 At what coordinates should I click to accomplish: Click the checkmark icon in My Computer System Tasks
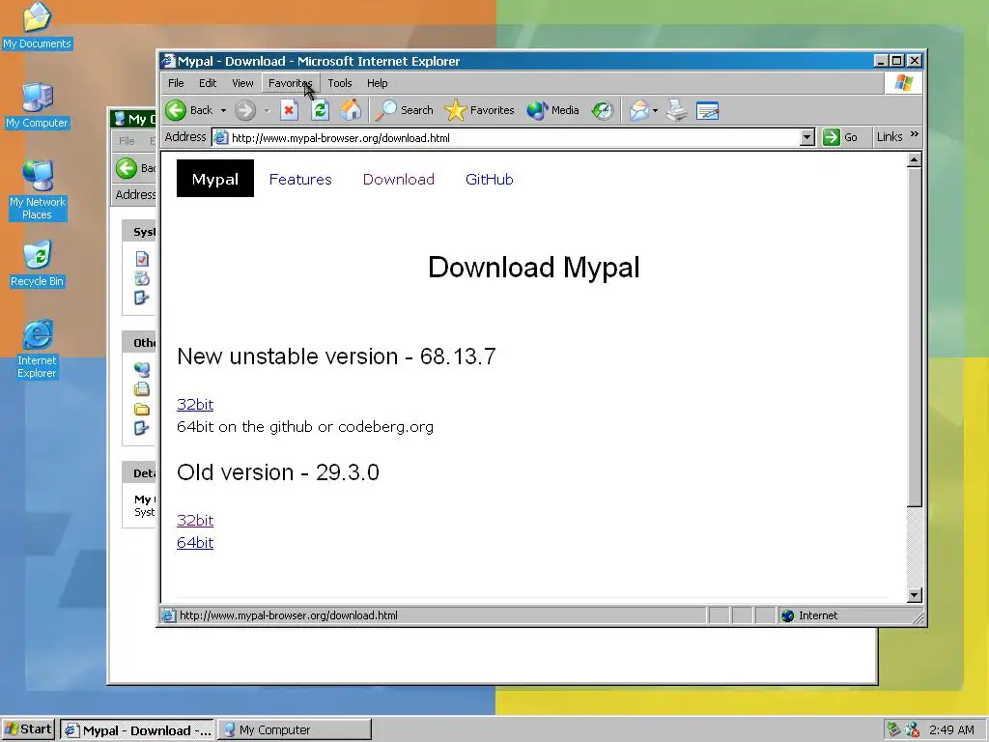pyautogui.click(x=142, y=259)
